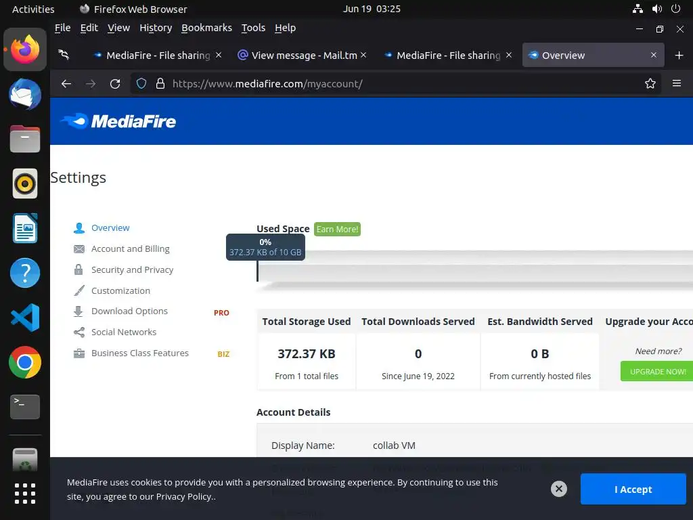Viewport: 693px width, 520px height.
Task: Click the Customization brush icon
Action: point(79,290)
